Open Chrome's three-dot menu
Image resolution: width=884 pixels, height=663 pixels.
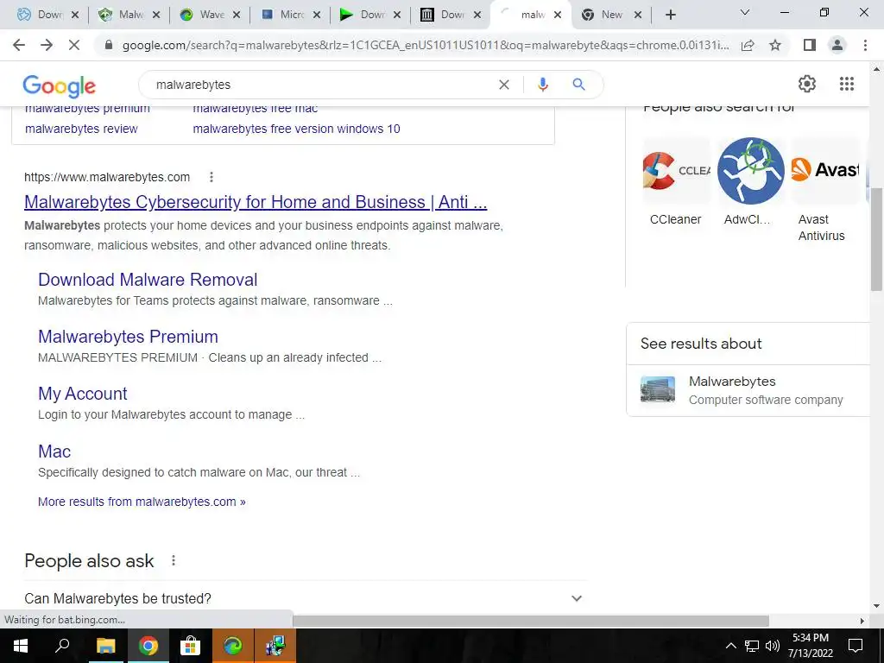(865, 45)
